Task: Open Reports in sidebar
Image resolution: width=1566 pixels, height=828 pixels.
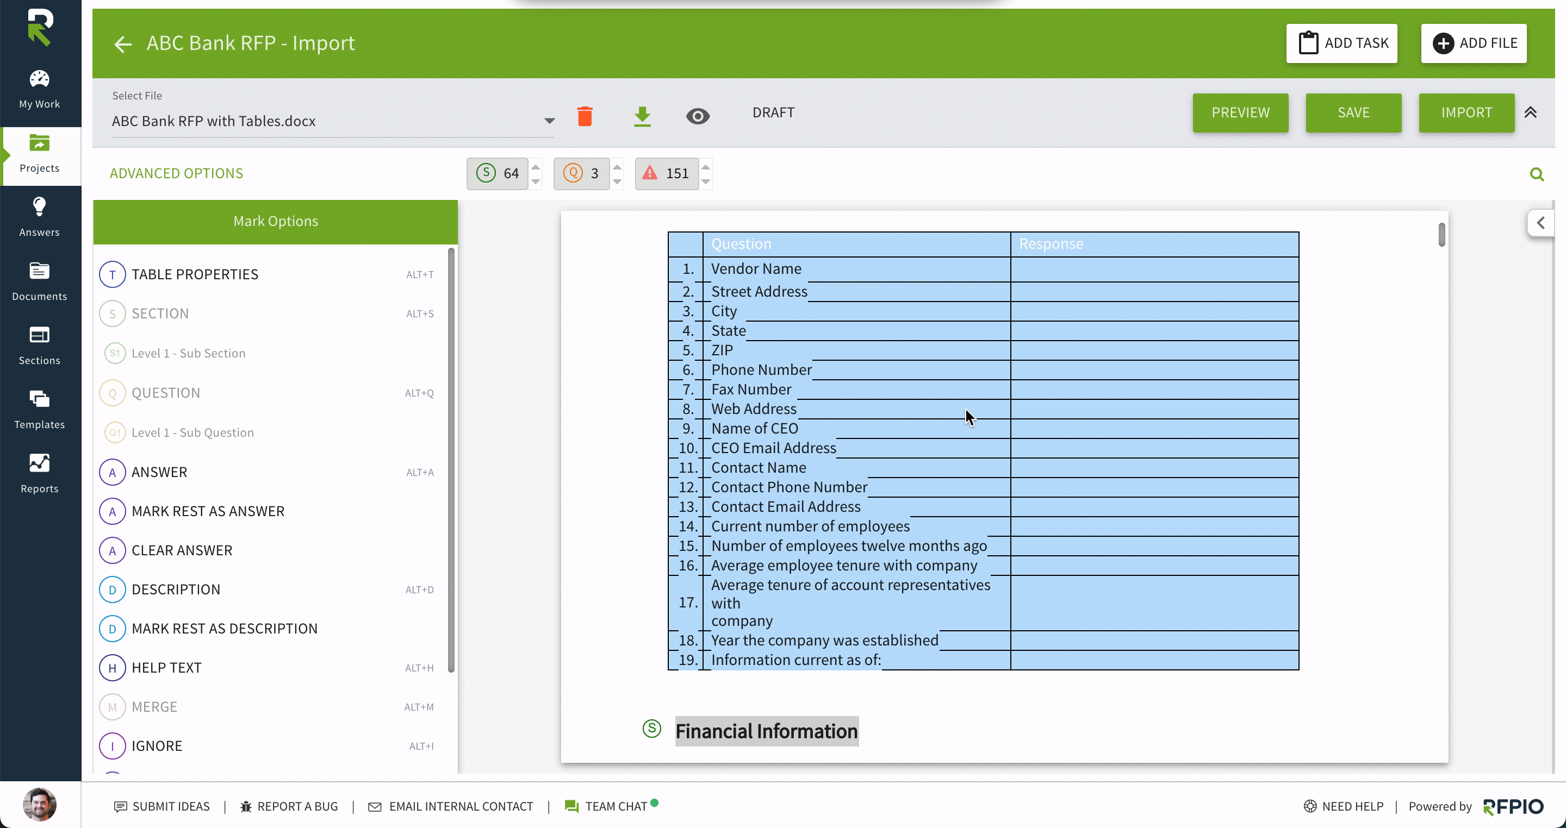Action: click(x=40, y=474)
